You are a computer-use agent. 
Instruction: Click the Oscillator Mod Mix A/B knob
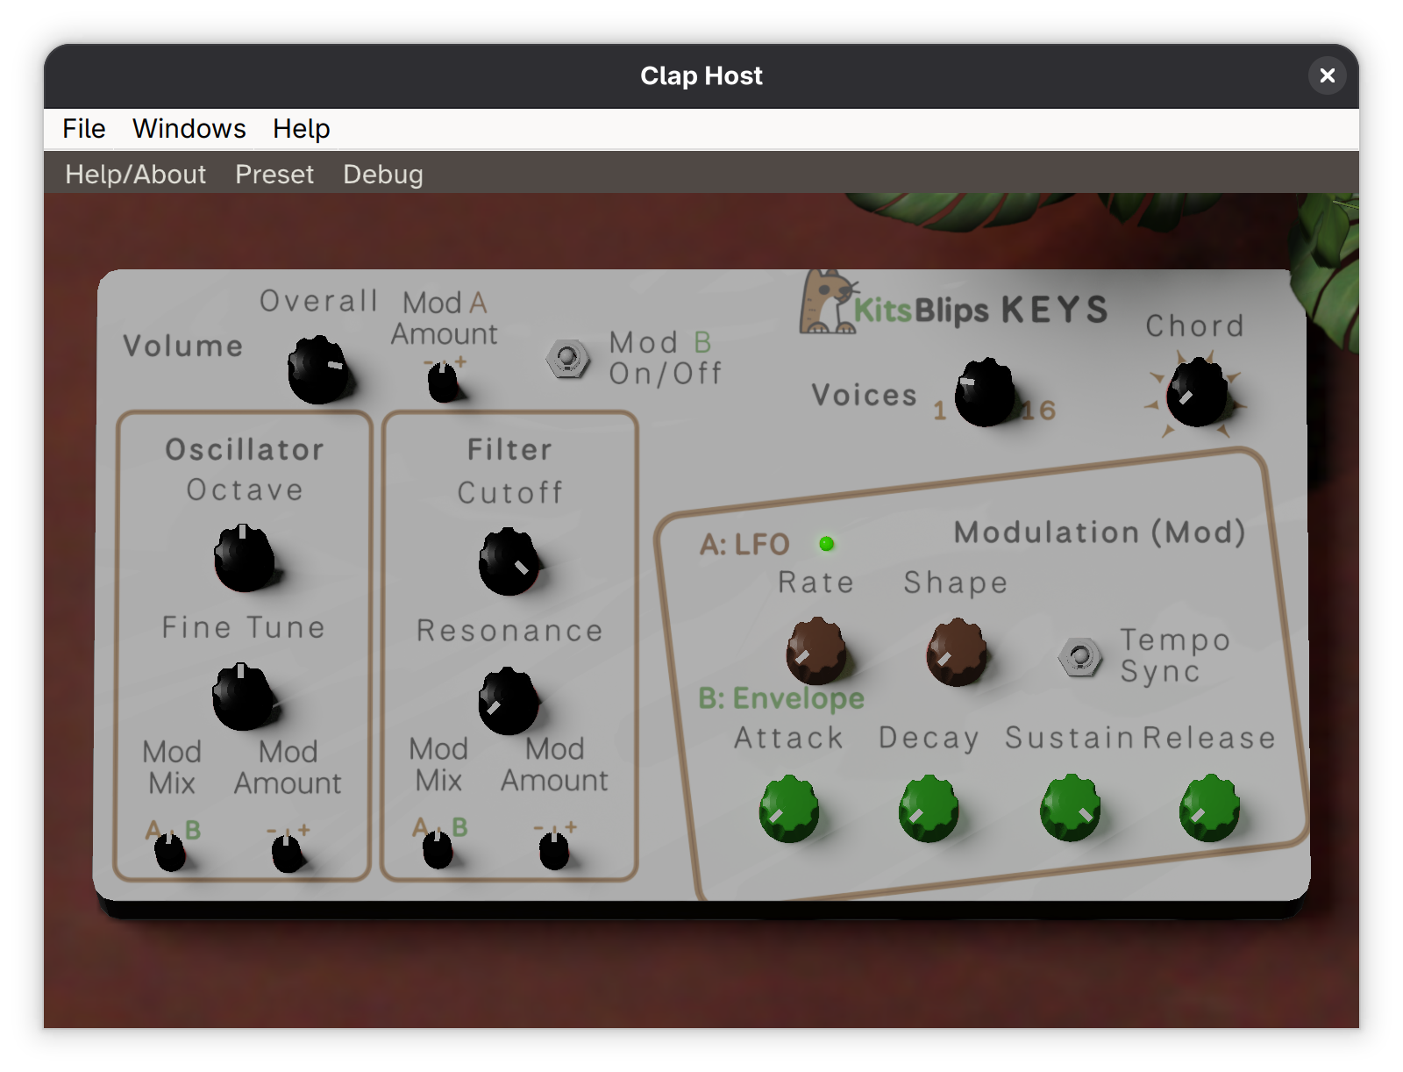[170, 852]
